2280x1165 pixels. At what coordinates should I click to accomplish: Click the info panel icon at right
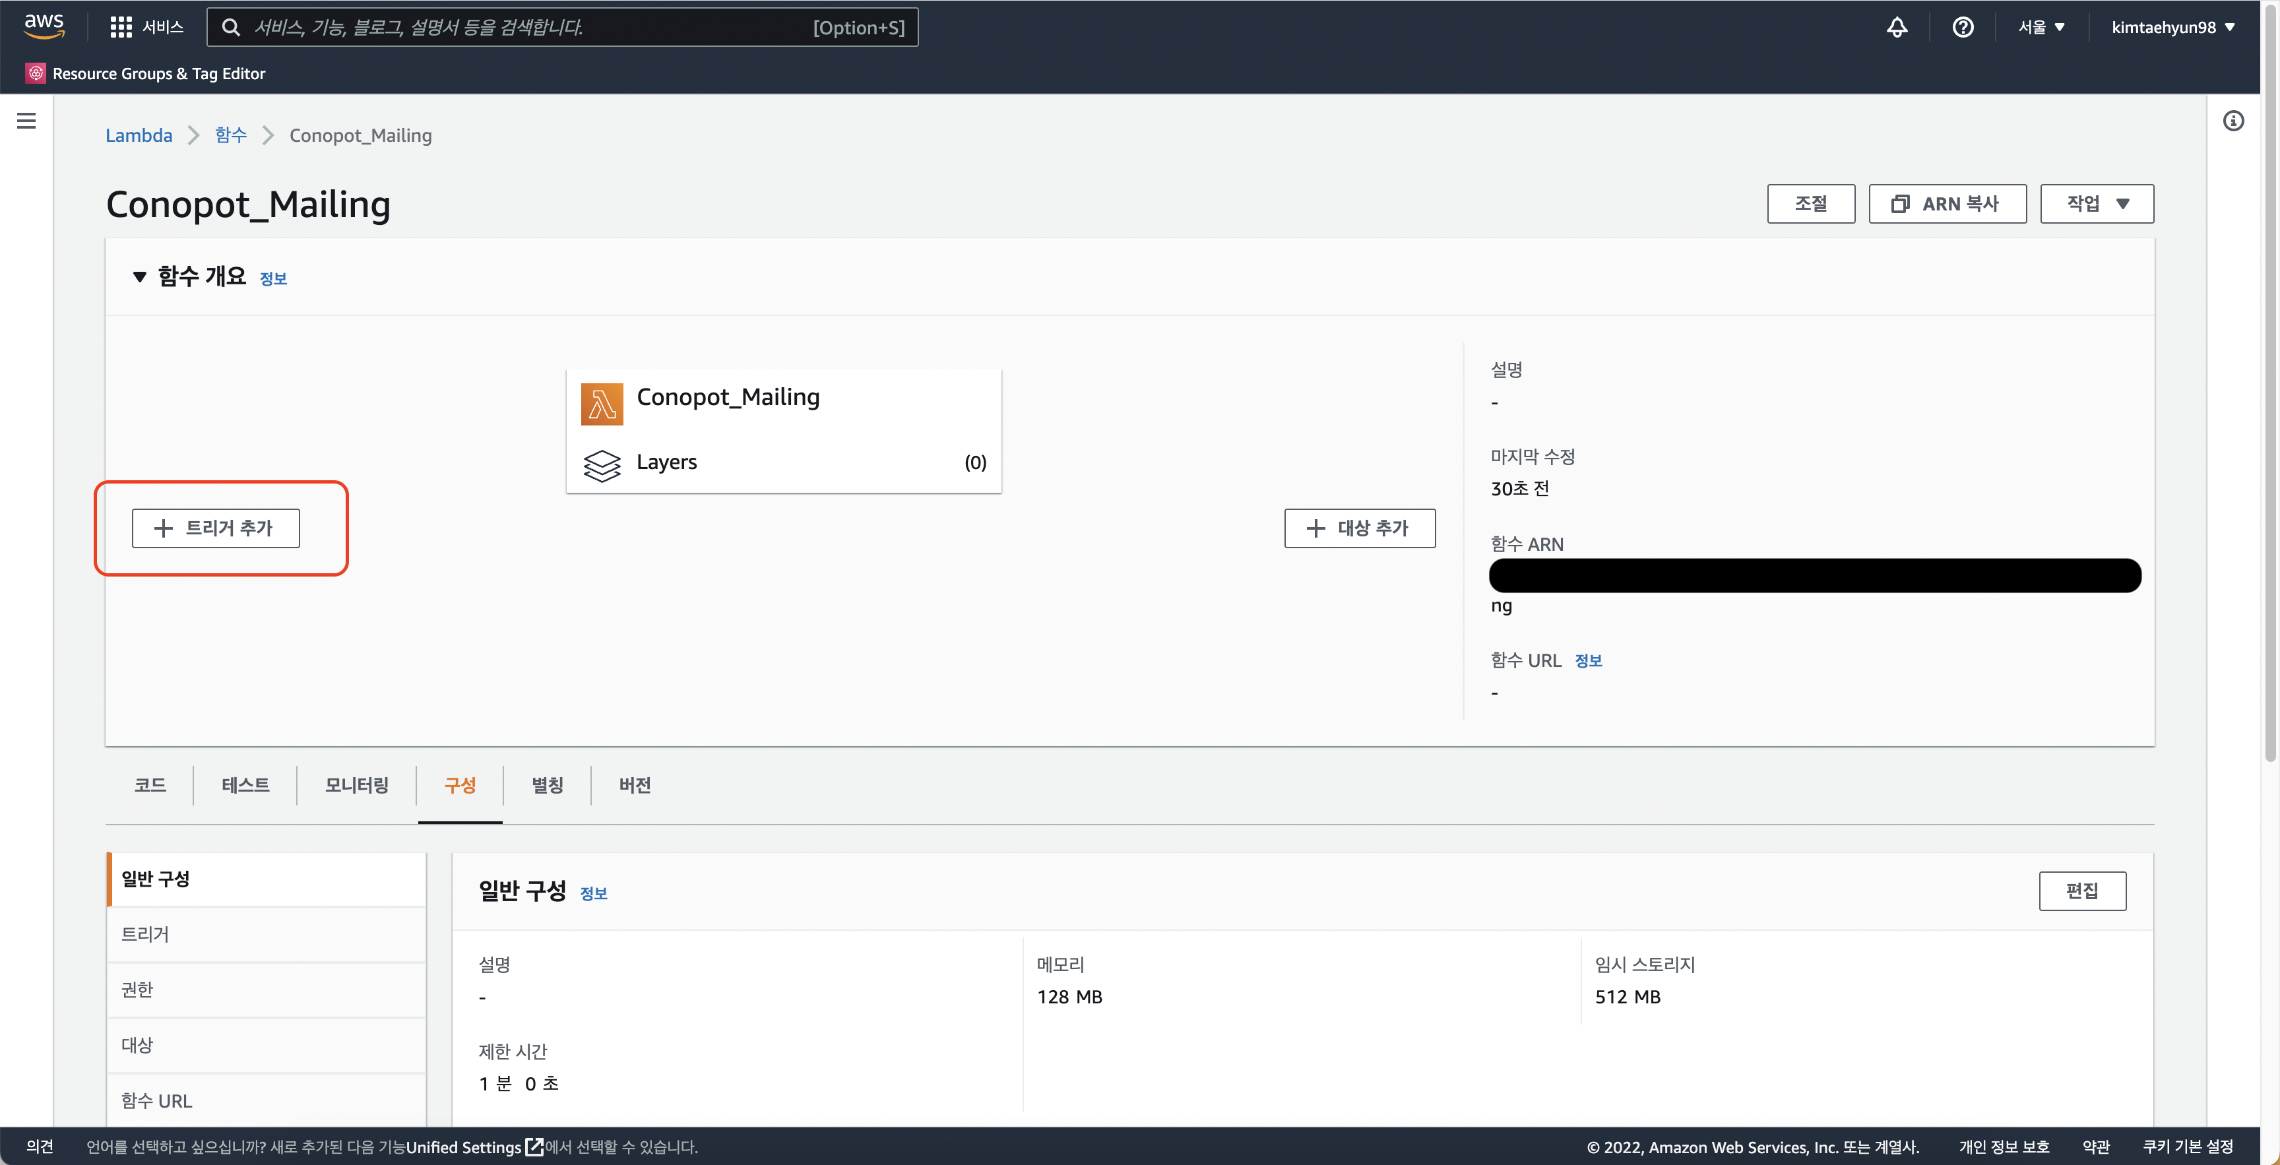(2233, 121)
